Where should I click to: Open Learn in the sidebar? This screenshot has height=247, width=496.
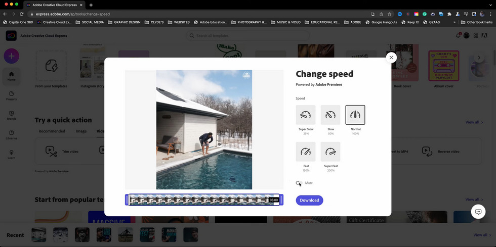click(11, 155)
